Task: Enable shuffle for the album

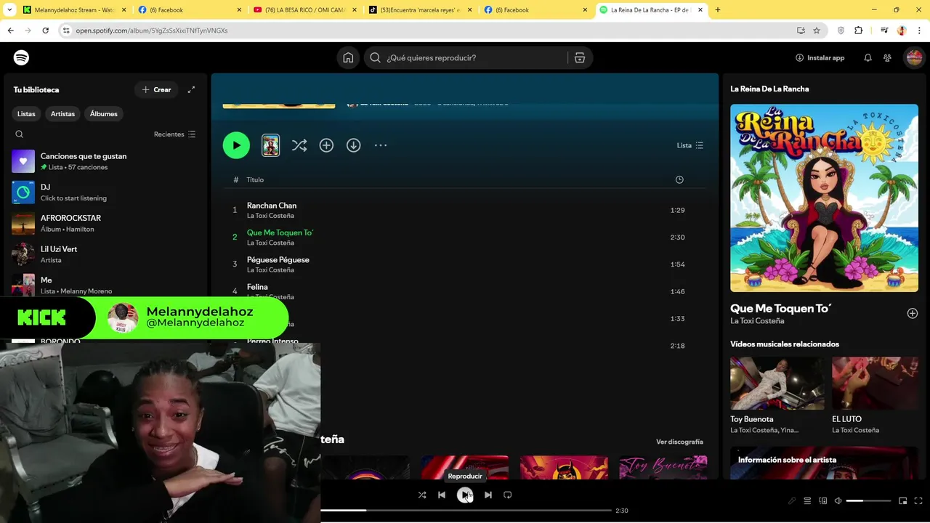Action: 299,145
